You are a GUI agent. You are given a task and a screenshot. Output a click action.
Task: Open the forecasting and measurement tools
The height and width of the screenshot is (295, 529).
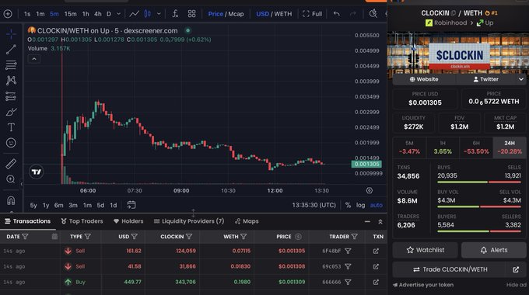click(11, 96)
